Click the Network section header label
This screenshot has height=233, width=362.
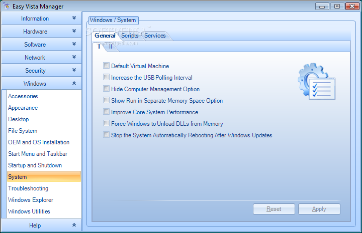click(x=35, y=58)
